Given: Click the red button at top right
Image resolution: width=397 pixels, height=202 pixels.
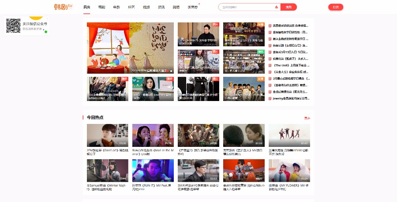Looking at the screenshot, I should (336, 7).
